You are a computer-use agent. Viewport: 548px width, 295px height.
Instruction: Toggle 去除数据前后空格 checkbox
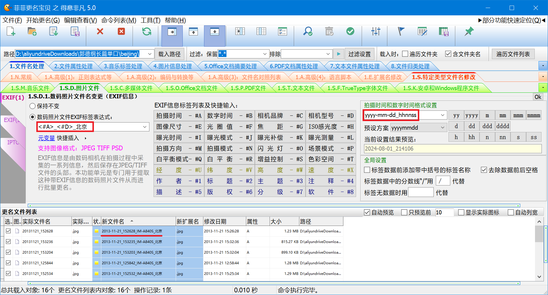click(484, 170)
